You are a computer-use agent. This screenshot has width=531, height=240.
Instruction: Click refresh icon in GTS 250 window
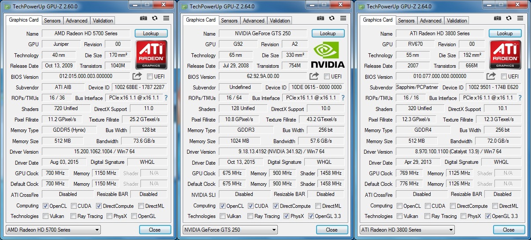[x=332, y=18]
